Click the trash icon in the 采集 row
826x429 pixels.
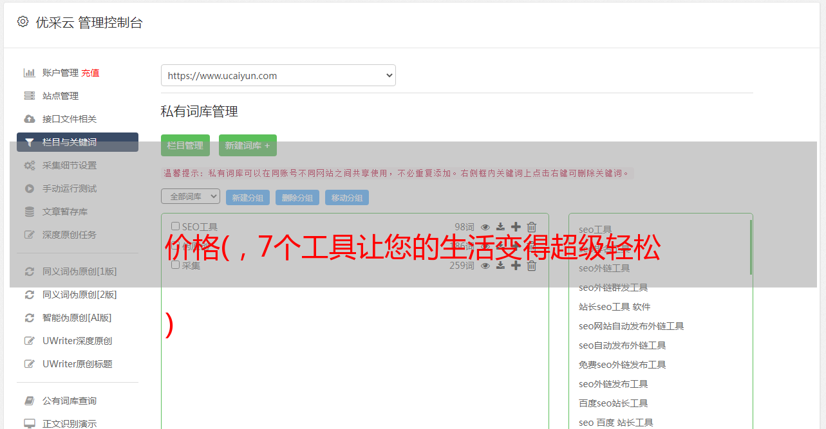(x=532, y=266)
